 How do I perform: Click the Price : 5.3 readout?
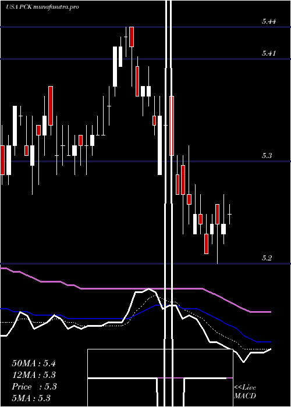point(34,387)
